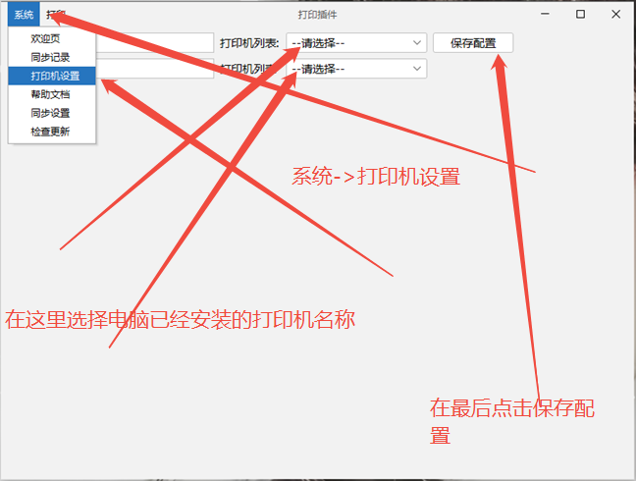Choose 同步设置 from the 系统 menu
This screenshot has height=481, width=636.
(52, 113)
